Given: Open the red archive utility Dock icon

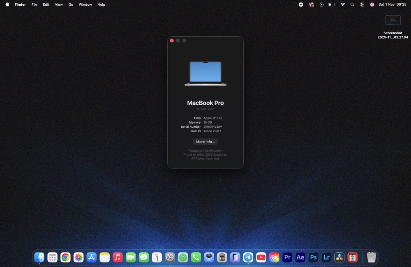Looking at the screenshot, I should point(353,257).
